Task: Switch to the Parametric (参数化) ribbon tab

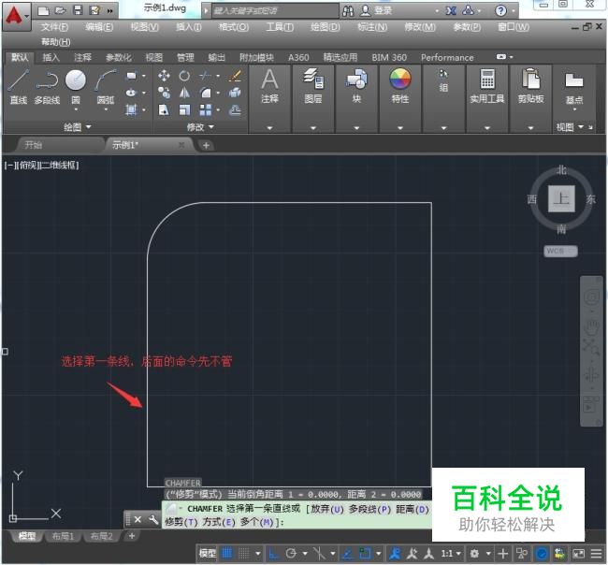Action: 118,57
